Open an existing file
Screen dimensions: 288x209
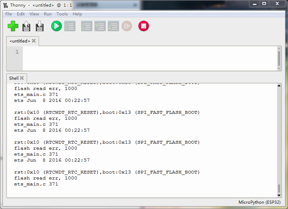coord(26,26)
